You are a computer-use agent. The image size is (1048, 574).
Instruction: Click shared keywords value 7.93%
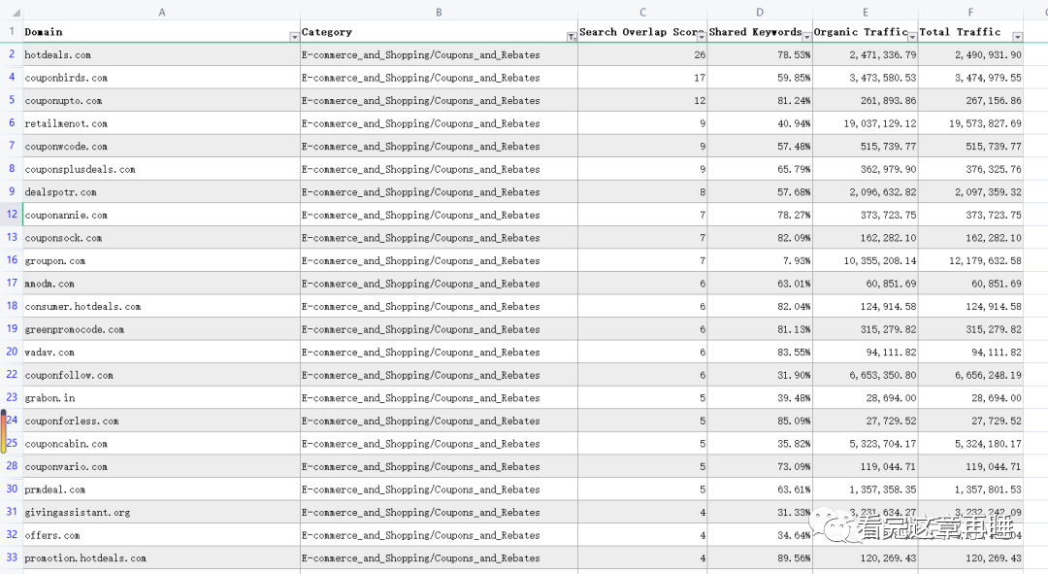[760, 260]
